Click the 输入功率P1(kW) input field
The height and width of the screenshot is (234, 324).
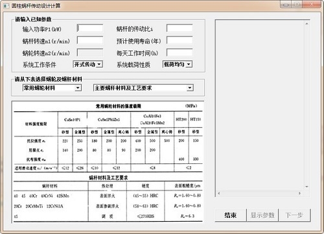(90, 29)
